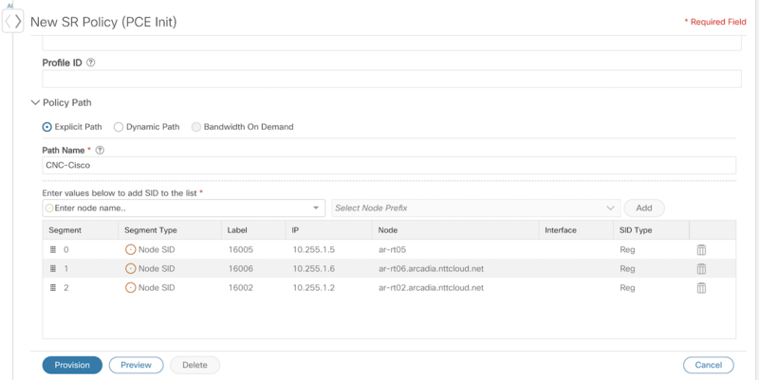Delete segment 0 with its trash icon
The height and width of the screenshot is (380, 759).
coord(701,250)
